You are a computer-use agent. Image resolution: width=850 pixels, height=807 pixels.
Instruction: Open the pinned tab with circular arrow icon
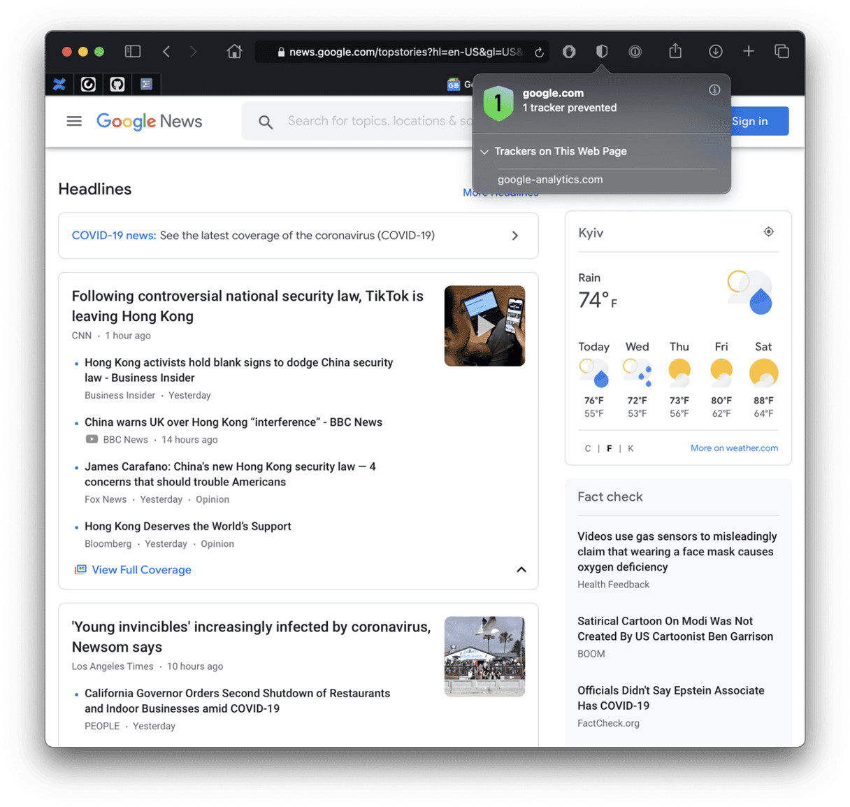pyautogui.click(x=88, y=84)
